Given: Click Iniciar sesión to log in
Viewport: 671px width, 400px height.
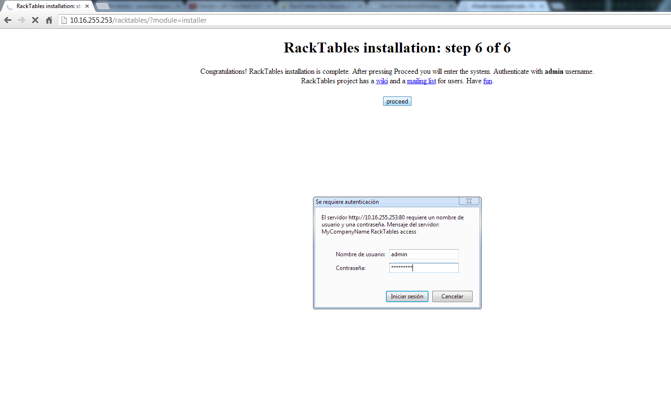Looking at the screenshot, I should click(407, 296).
